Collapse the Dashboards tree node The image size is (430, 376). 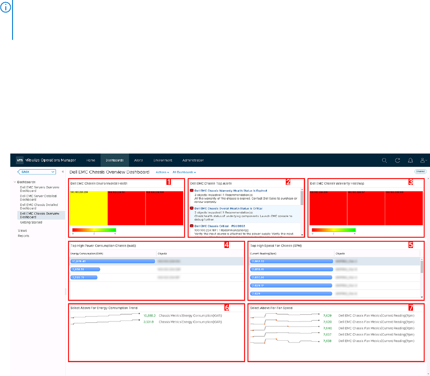tap(15, 182)
